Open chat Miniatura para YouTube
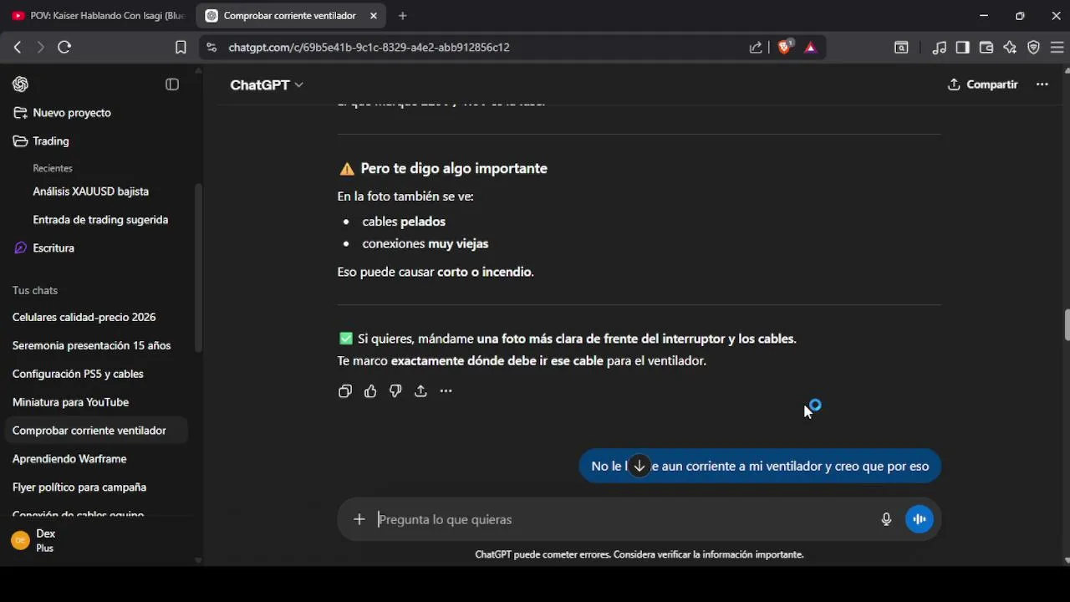 pyautogui.click(x=70, y=403)
